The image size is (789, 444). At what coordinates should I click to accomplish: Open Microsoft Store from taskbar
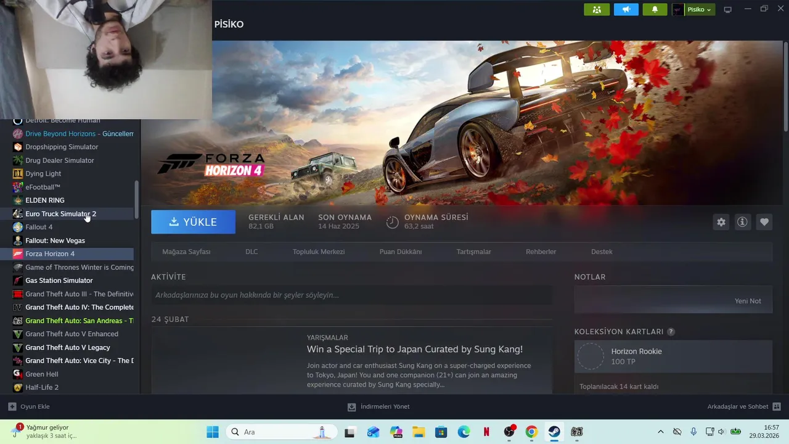point(441,432)
